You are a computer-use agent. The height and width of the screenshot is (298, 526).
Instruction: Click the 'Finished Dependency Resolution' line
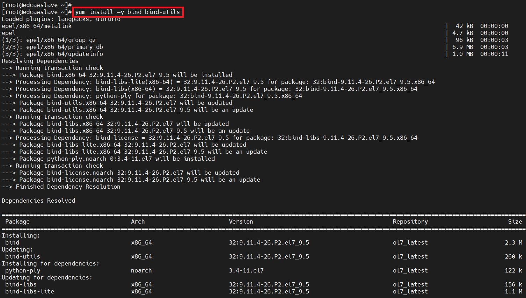(61, 187)
